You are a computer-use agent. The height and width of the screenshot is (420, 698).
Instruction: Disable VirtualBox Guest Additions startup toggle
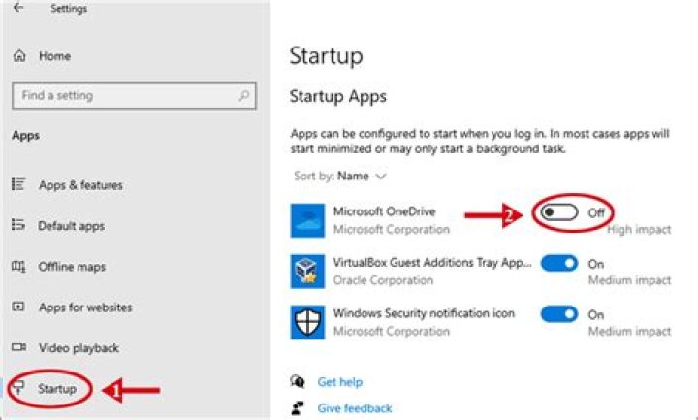558,263
